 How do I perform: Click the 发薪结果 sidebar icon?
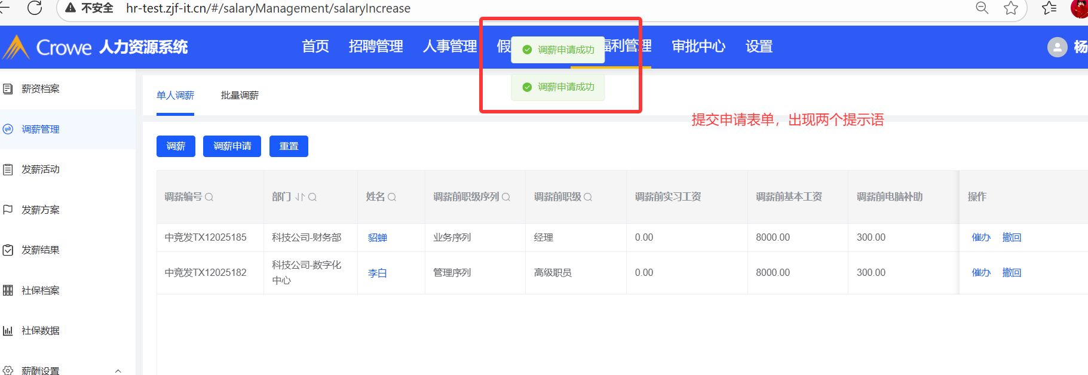point(8,250)
